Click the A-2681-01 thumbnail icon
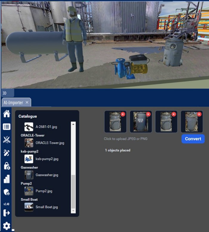Image resolution: width=209 pixels, height=232 pixels. (x=29, y=127)
